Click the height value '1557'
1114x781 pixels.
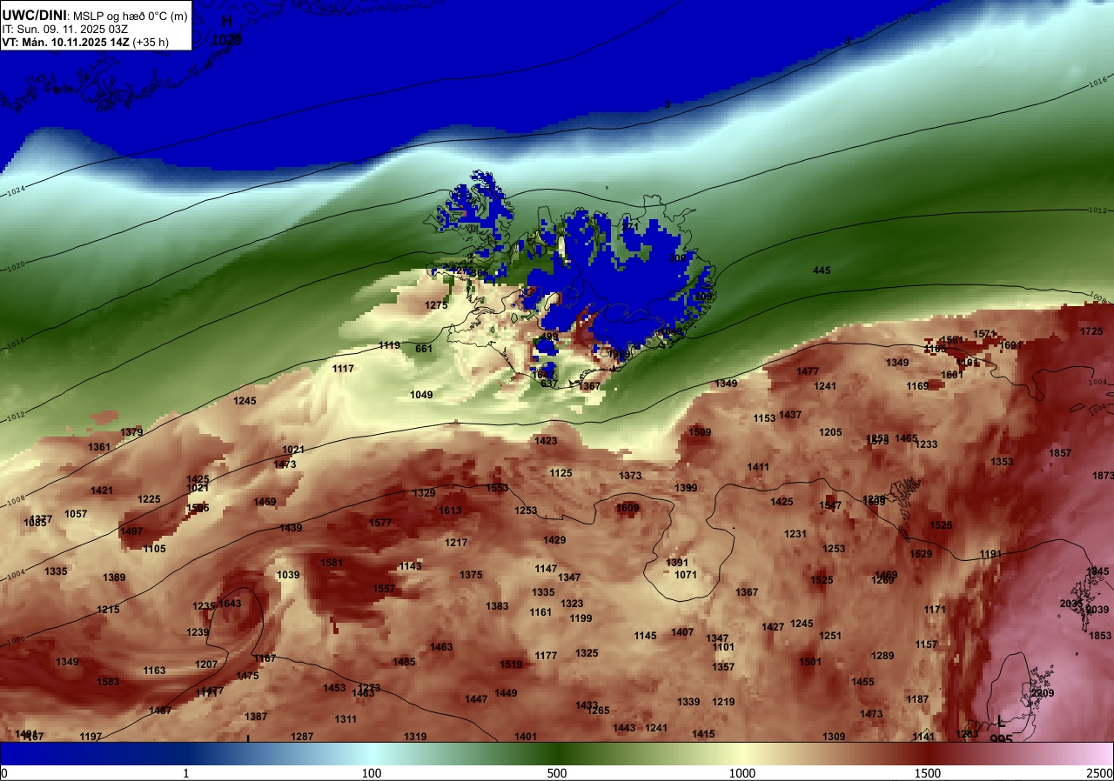click(384, 589)
